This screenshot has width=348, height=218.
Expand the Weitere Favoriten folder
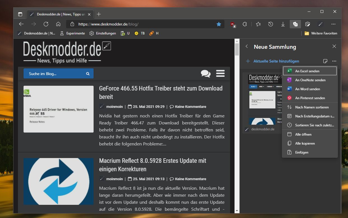click(321, 33)
